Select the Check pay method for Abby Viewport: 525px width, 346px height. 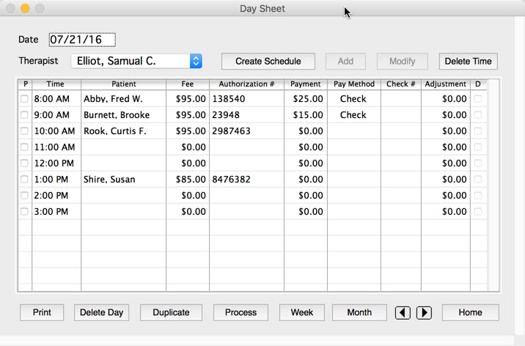pyautogui.click(x=353, y=99)
